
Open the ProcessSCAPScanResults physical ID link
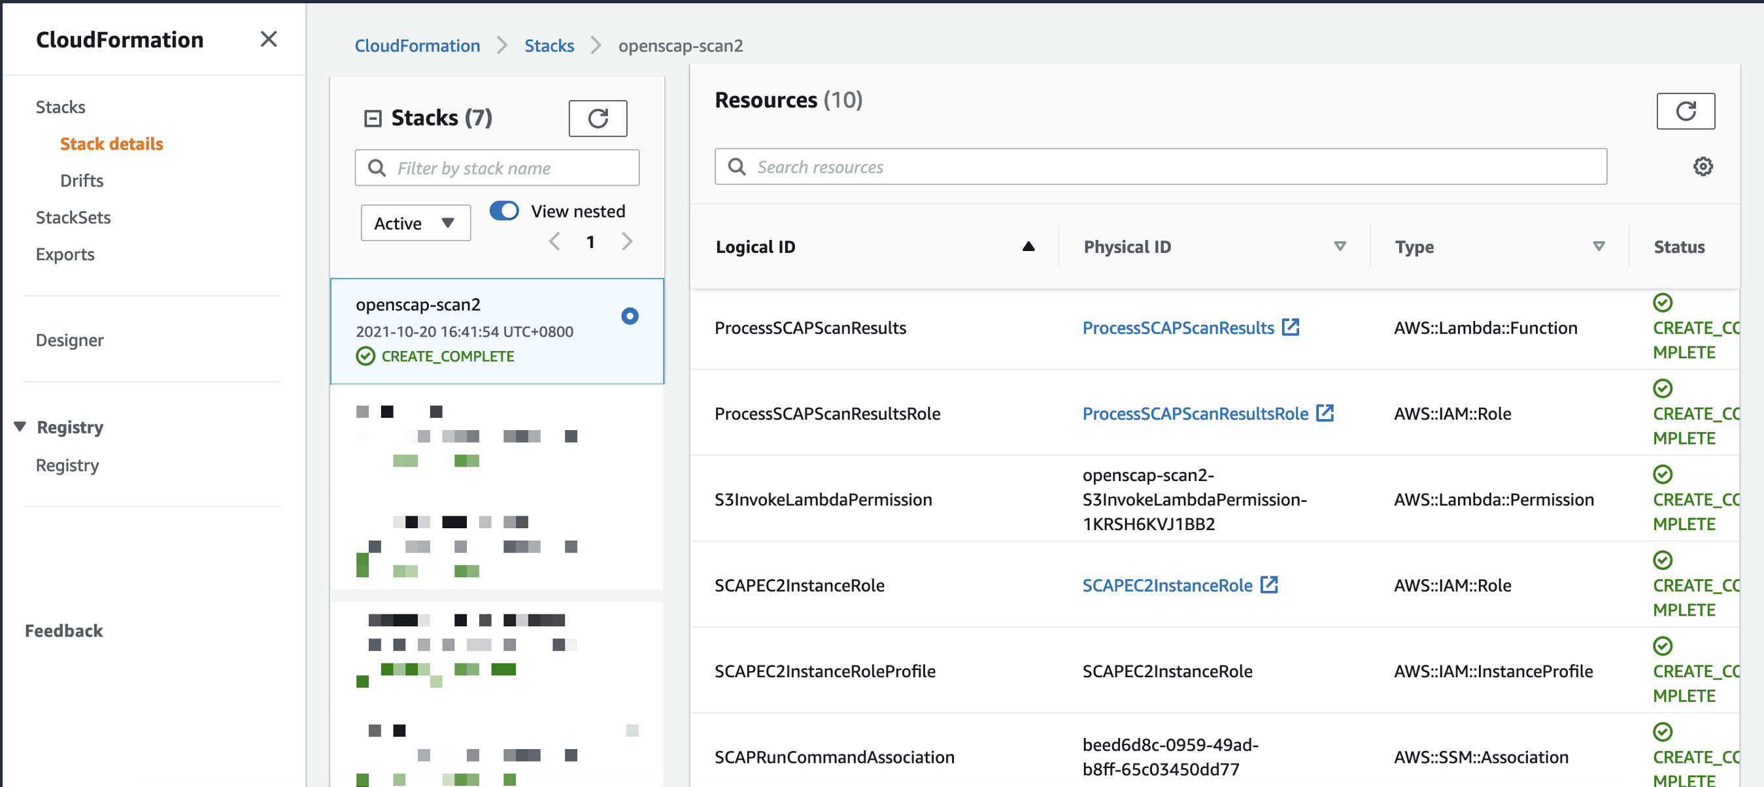[x=1178, y=327]
